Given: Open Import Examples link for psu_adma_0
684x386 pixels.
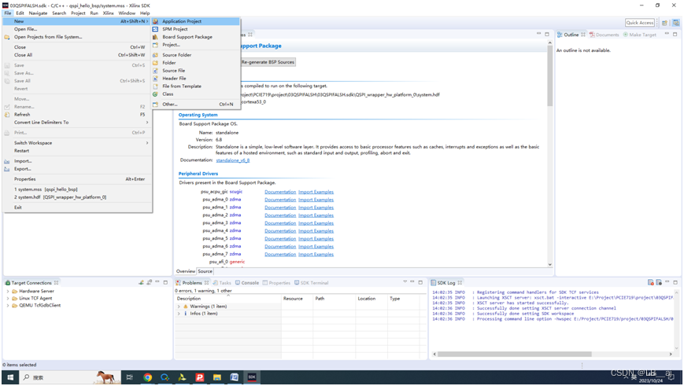Looking at the screenshot, I should (x=316, y=200).
